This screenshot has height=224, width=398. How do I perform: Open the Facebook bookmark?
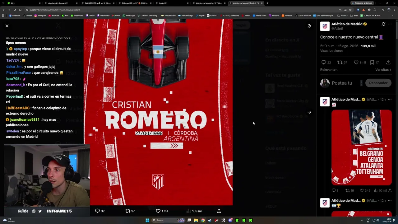click(15, 16)
